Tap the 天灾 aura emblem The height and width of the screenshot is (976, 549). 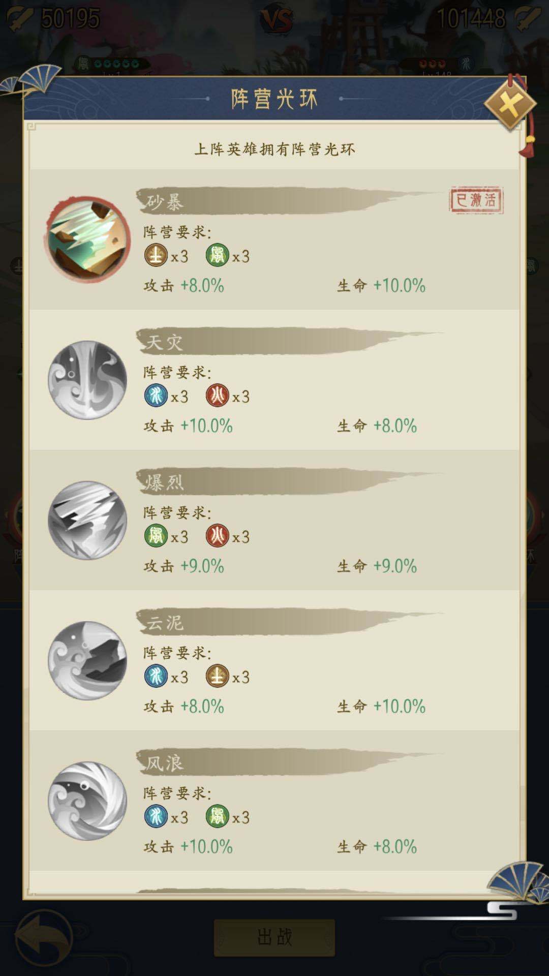pos(87,380)
